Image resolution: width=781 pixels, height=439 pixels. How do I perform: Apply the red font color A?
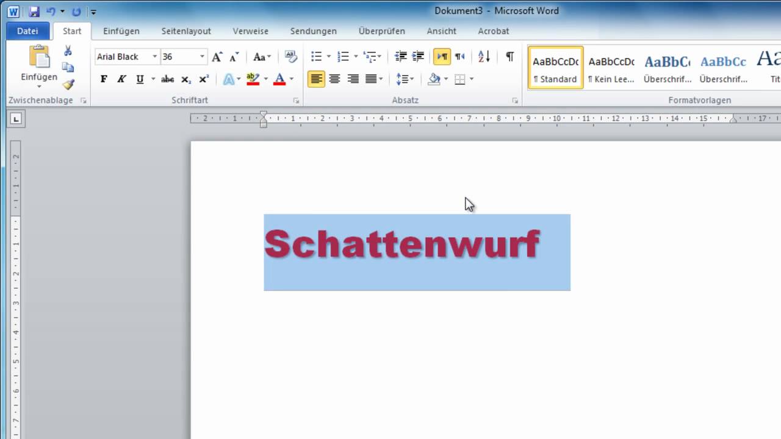click(279, 79)
